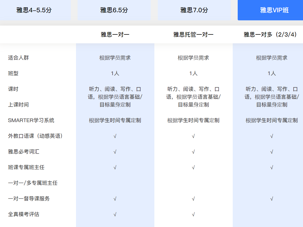
Task: Select the 雅思一对一 column header
Action: [115, 34]
